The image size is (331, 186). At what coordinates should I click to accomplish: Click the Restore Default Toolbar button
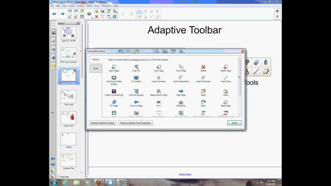[x=103, y=123]
